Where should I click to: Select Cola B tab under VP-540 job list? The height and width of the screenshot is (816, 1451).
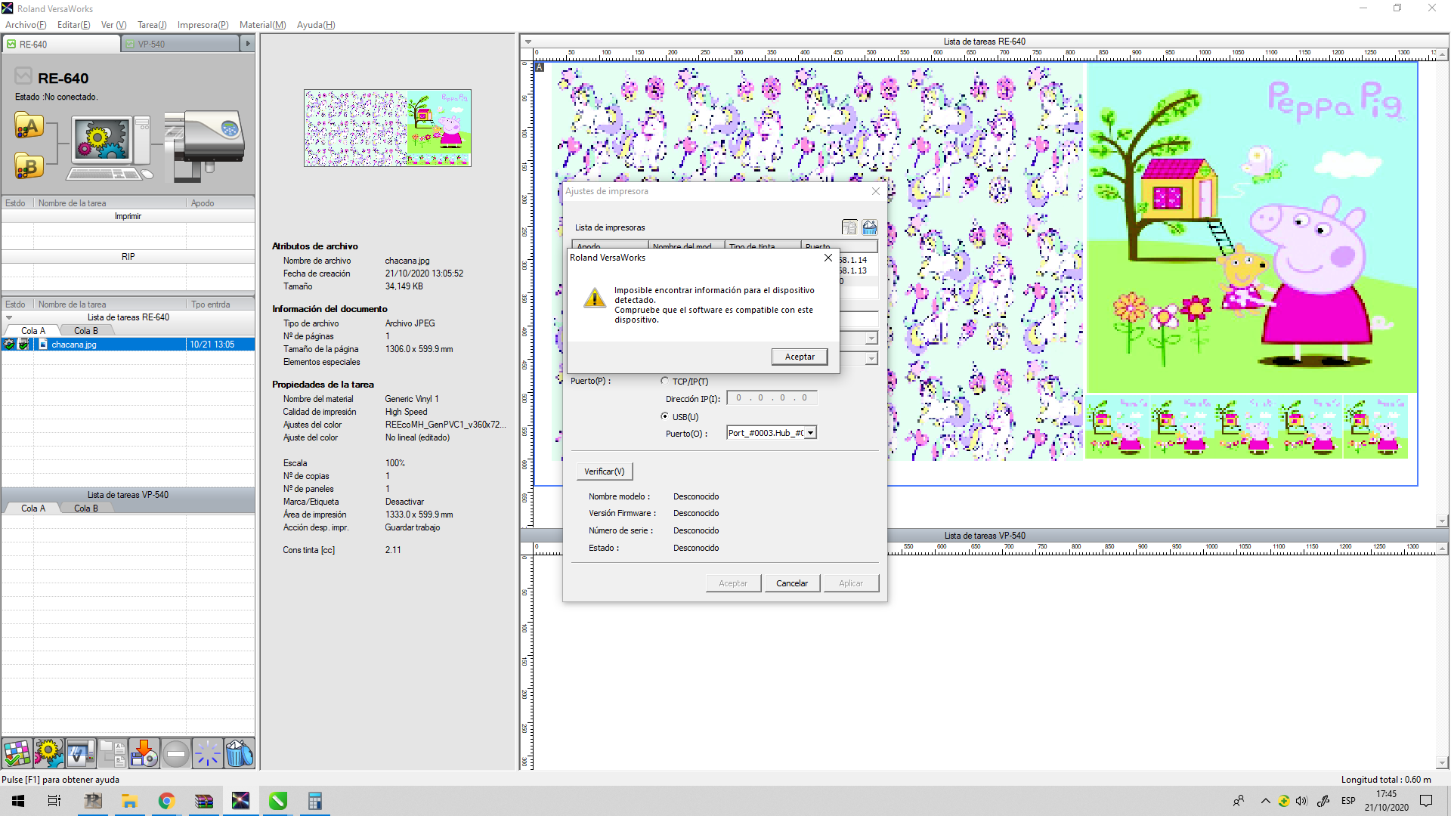tap(85, 508)
